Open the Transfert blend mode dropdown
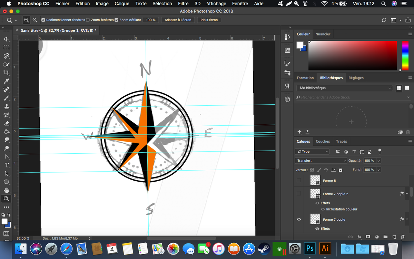The height and width of the screenshot is (259, 414). [x=321, y=161]
